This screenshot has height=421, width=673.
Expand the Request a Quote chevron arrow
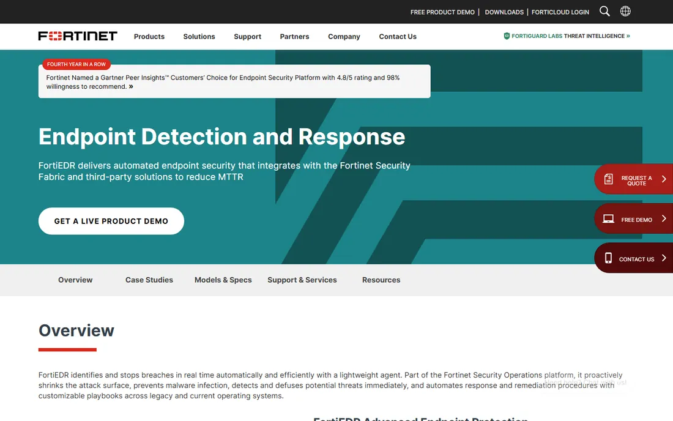(x=664, y=179)
